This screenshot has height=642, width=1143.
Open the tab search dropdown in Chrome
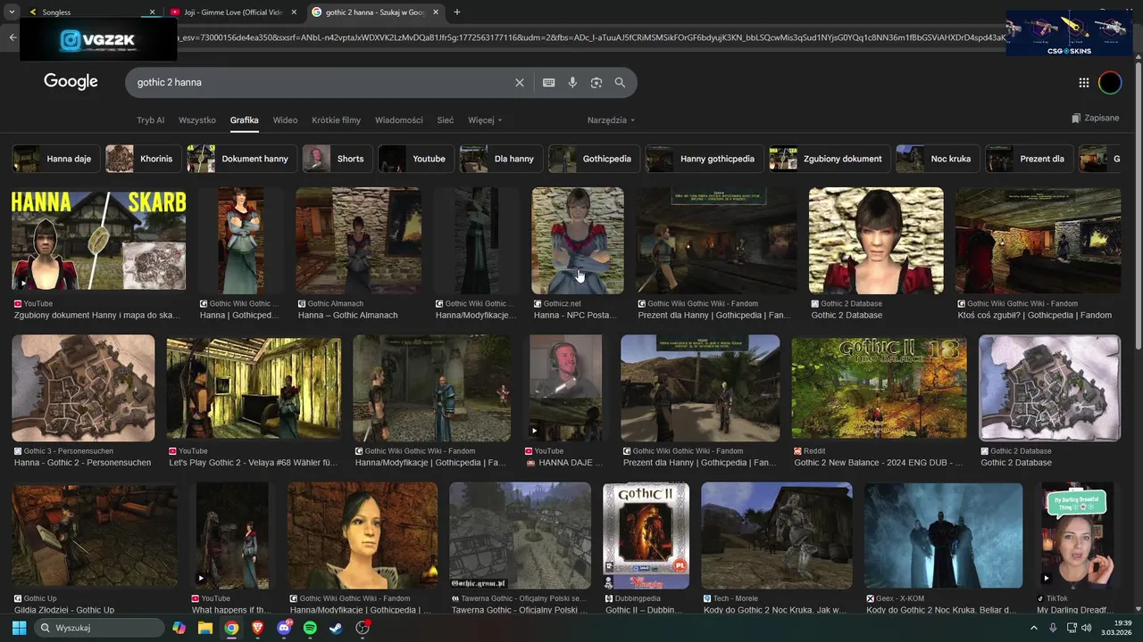pyautogui.click(x=12, y=12)
